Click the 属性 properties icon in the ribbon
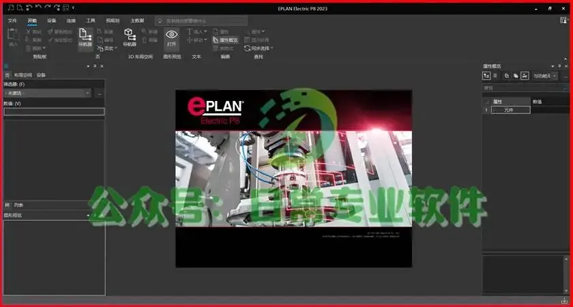The width and height of the screenshot is (573, 307). pyautogui.click(x=216, y=32)
